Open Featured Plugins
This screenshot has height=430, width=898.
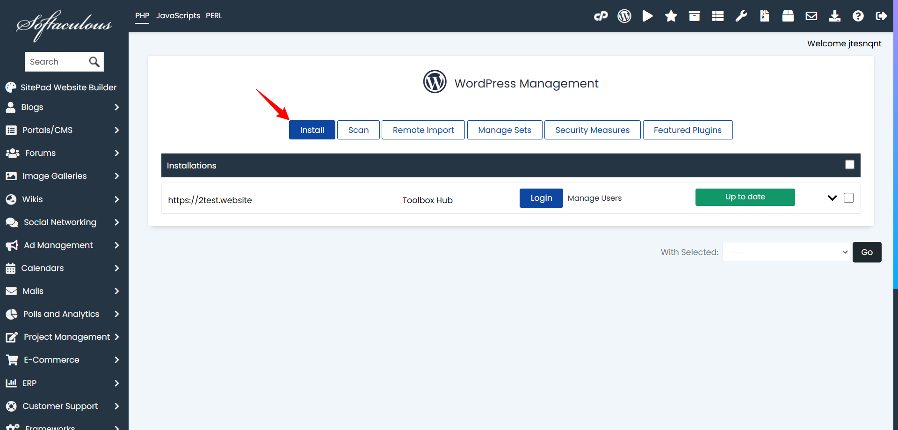coord(688,130)
